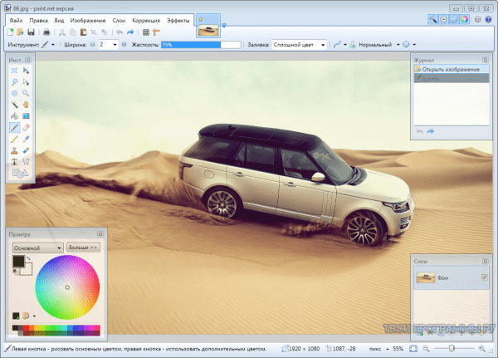The height and width of the screenshot is (358, 498).
Task: Open settings via the gear icon
Action: (477, 19)
